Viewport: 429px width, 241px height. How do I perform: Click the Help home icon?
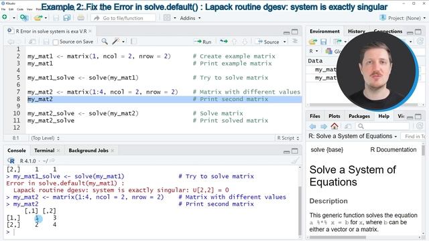(x=334, y=126)
